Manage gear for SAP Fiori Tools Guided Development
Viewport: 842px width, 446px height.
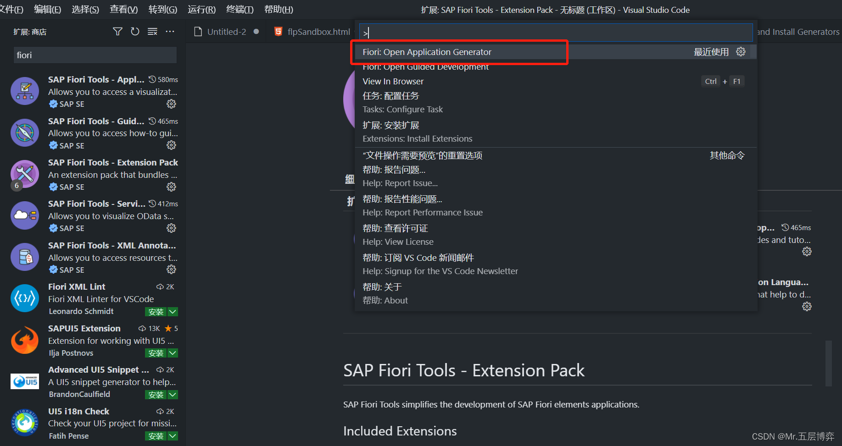tap(171, 145)
